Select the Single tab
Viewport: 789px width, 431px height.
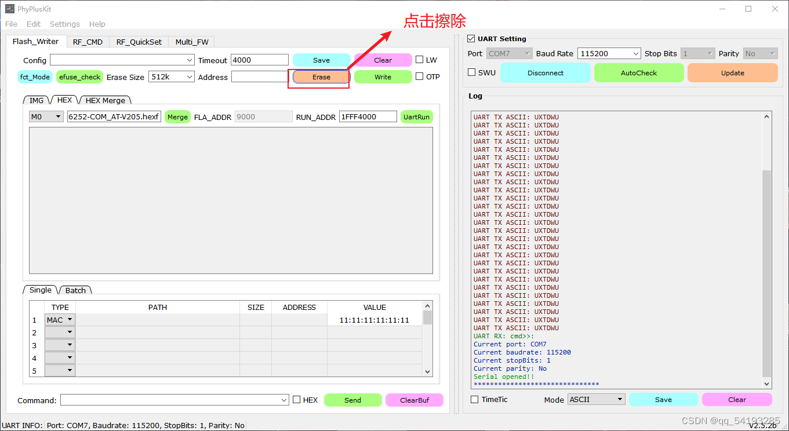pos(41,290)
